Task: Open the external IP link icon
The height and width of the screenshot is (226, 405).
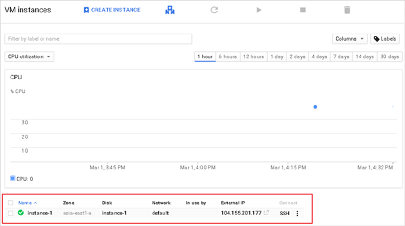Action: [x=266, y=213]
